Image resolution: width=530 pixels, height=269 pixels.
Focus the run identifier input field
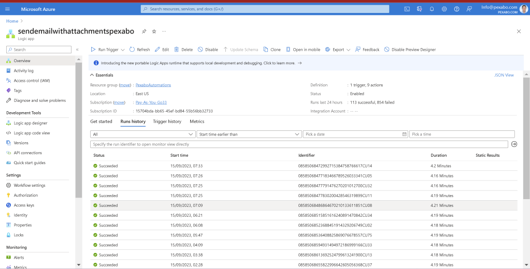click(x=299, y=144)
